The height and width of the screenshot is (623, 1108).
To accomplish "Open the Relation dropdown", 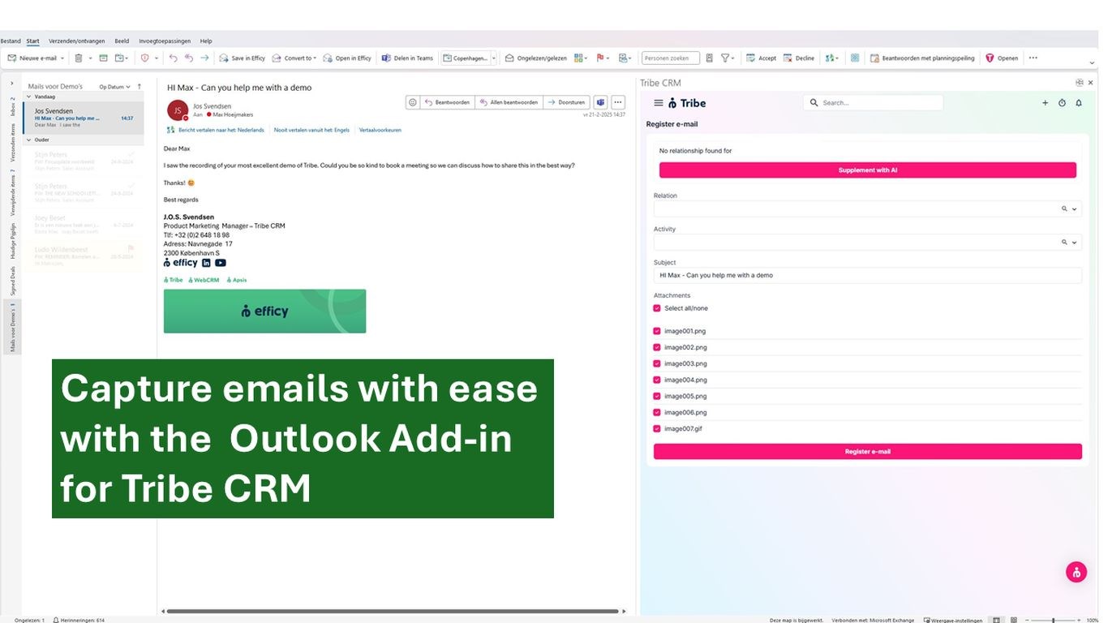I will click(1075, 209).
